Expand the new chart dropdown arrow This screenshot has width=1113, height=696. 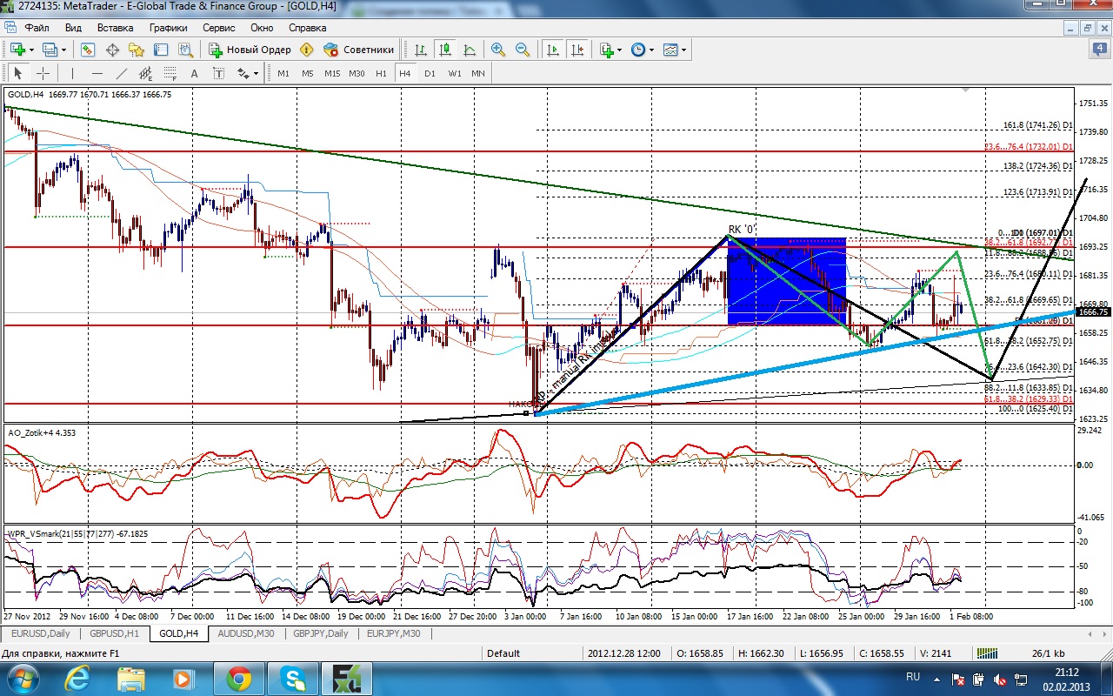pyautogui.click(x=33, y=50)
